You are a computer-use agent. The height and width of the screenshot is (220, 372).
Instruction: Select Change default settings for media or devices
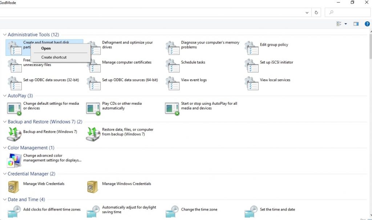coord(51,105)
